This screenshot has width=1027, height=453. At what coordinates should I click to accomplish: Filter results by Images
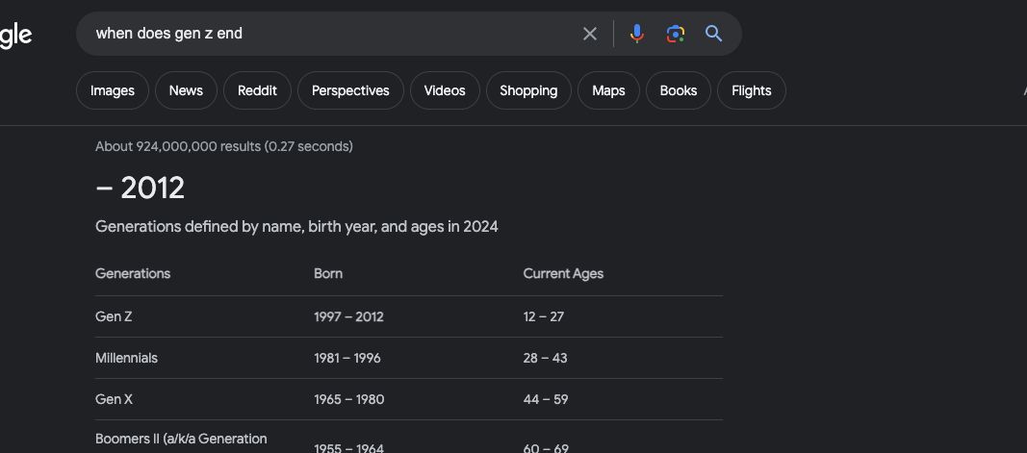click(113, 90)
